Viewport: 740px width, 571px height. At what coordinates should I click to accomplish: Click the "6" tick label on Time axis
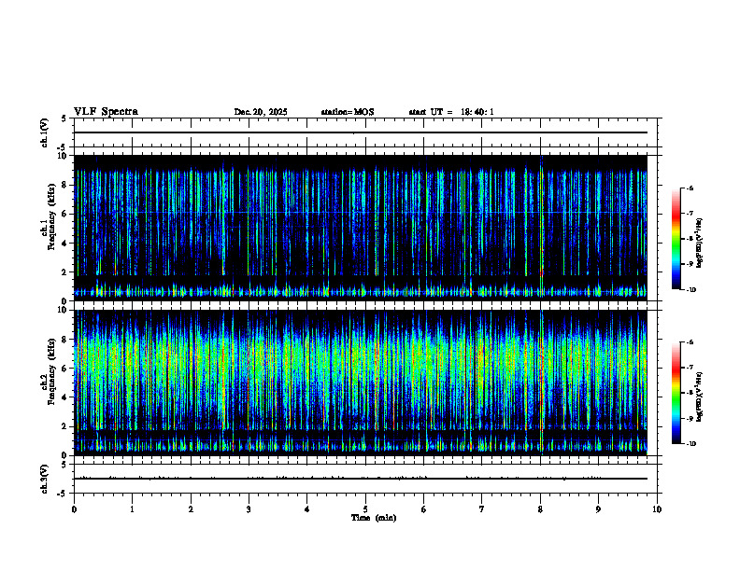[x=424, y=509]
